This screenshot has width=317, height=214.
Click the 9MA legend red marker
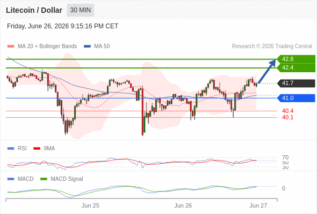37,149
